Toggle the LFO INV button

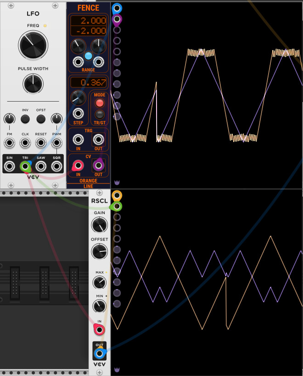pos(25,119)
